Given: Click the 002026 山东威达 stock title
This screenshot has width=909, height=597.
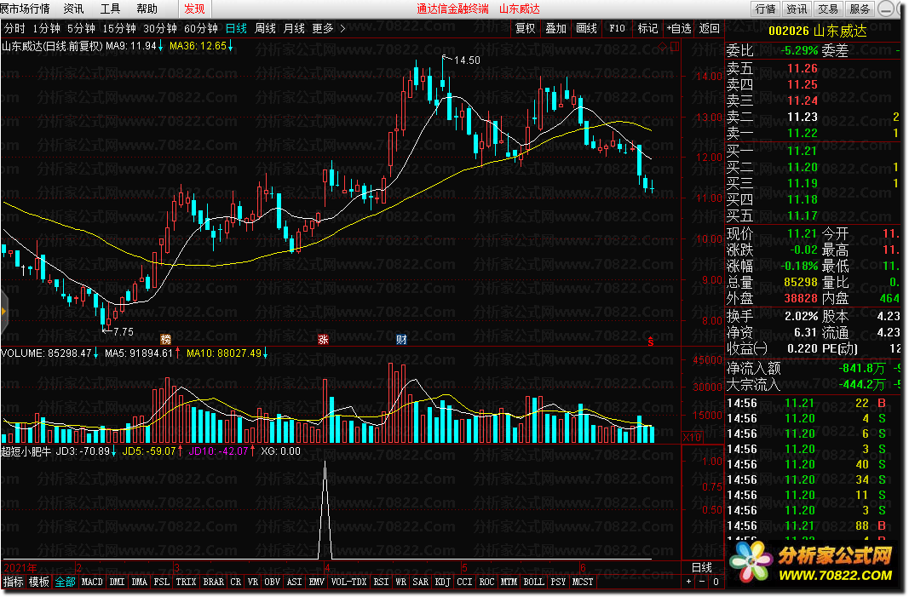Looking at the screenshot, I should click(817, 32).
